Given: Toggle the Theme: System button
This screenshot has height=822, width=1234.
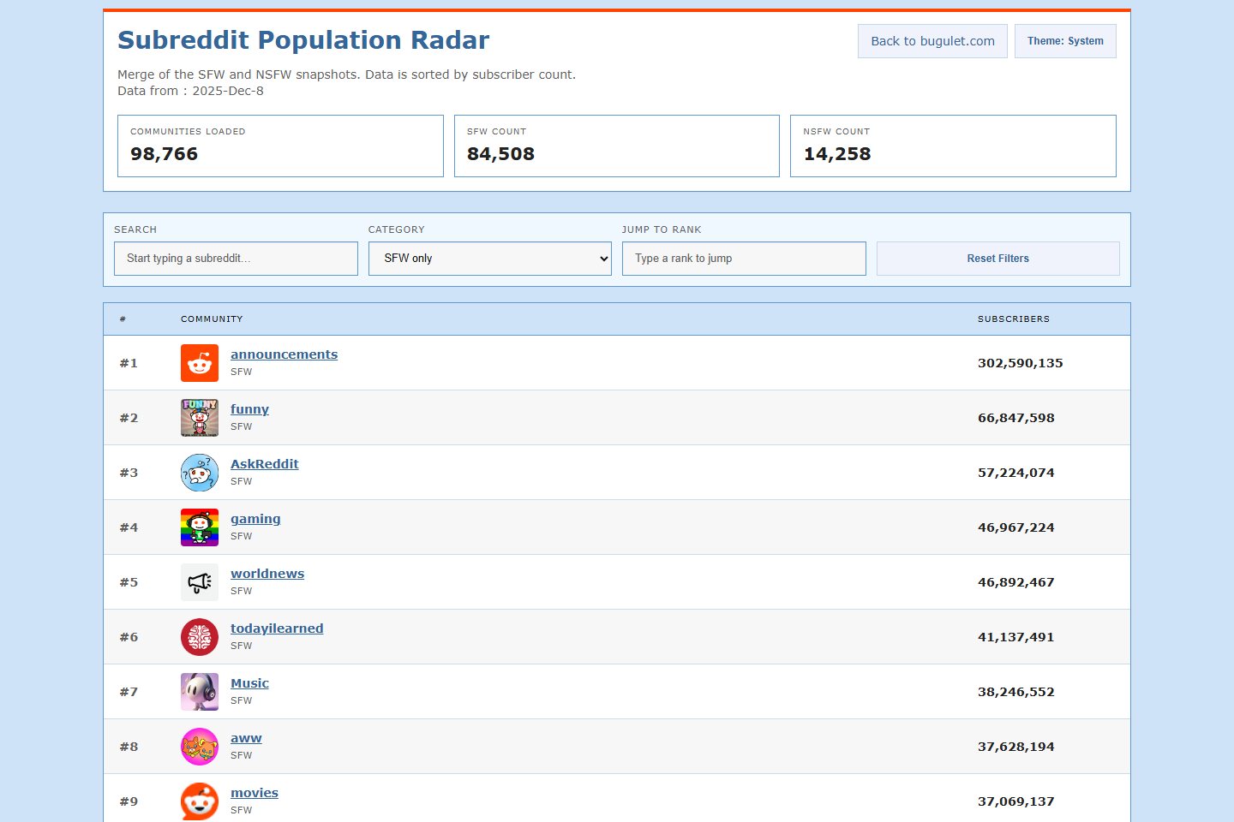Looking at the screenshot, I should [1064, 41].
